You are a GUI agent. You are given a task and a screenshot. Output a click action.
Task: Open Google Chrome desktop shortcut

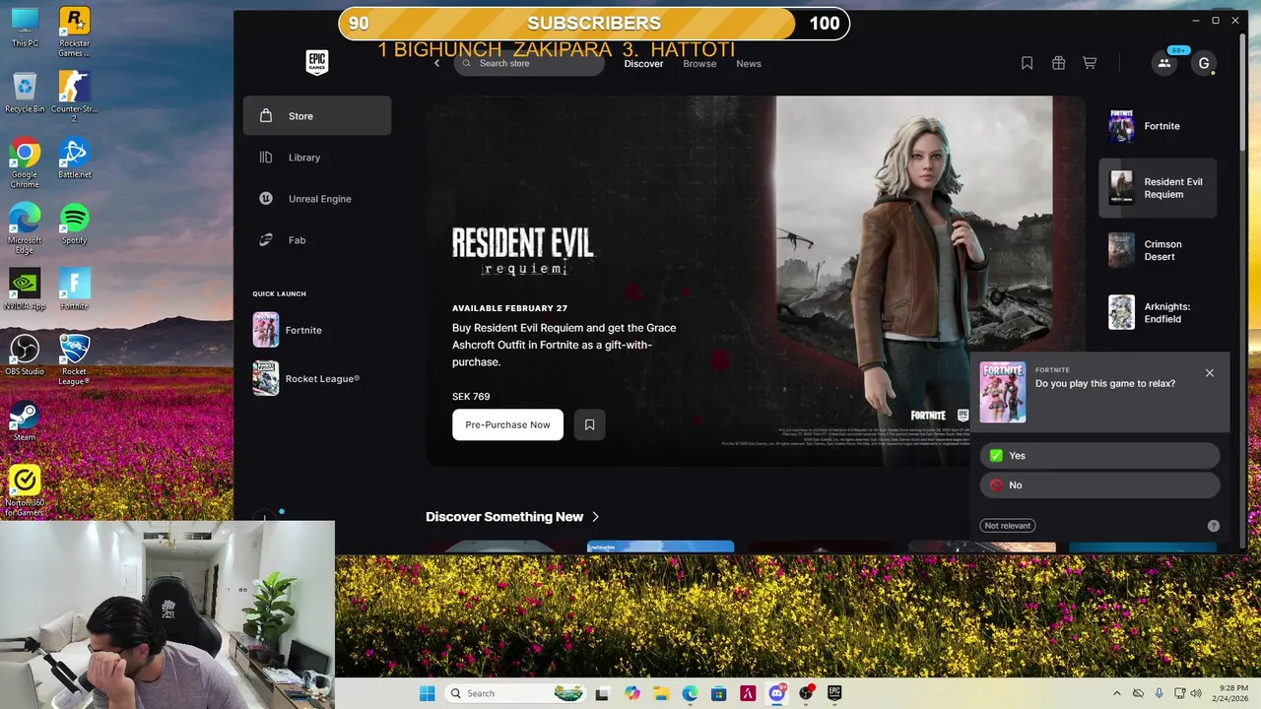[x=25, y=162]
